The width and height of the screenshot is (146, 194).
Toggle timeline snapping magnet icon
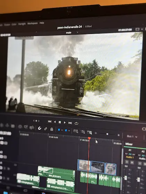[40, 128]
